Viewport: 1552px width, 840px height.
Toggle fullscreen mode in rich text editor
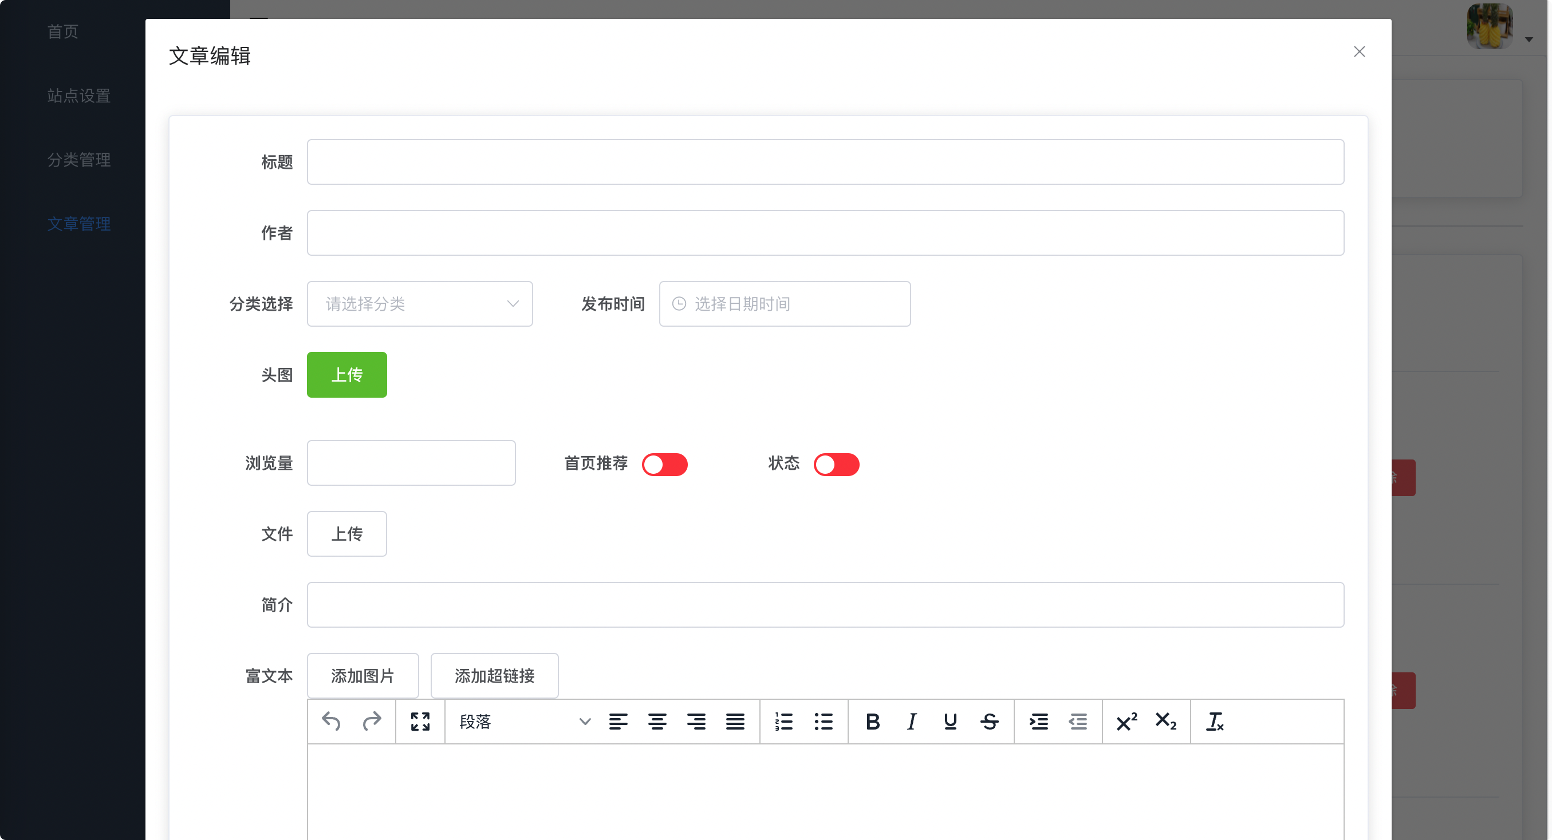click(420, 721)
